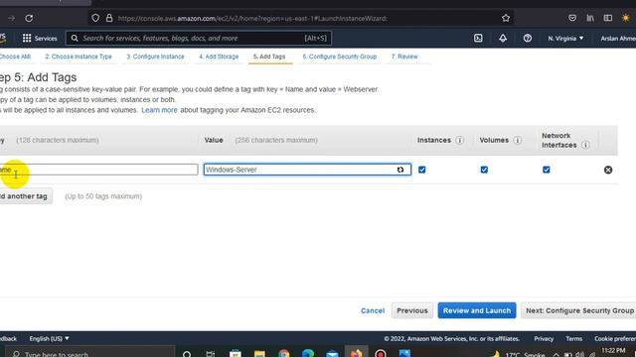Click Cancel link
Image resolution: width=636 pixels, height=357 pixels.
(x=373, y=310)
